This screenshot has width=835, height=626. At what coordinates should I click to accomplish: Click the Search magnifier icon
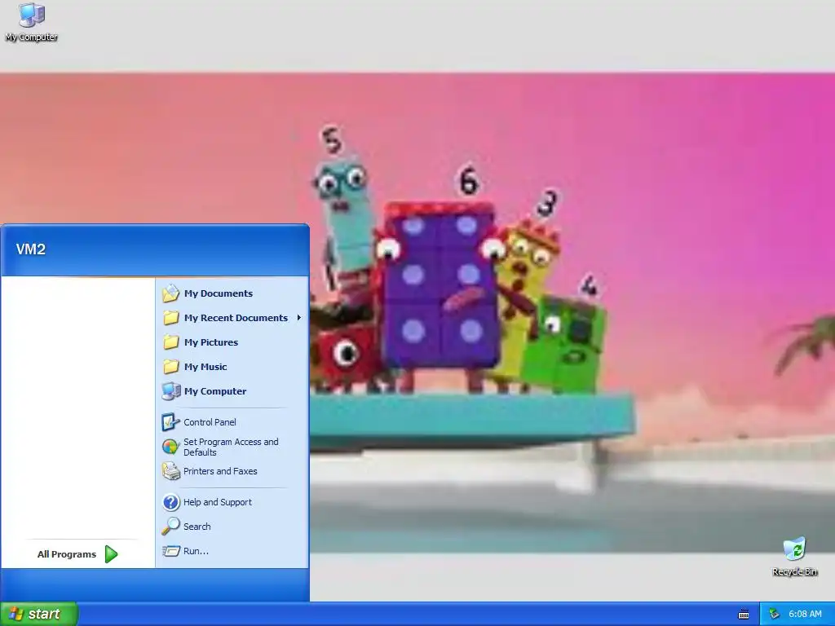[x=171, y=527]
